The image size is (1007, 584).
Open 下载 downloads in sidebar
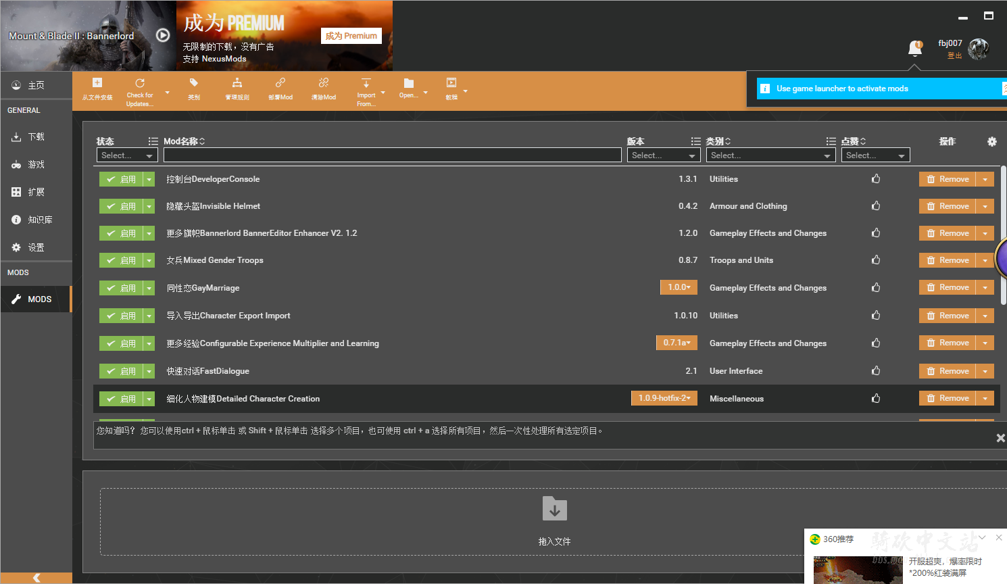point(36,137)
